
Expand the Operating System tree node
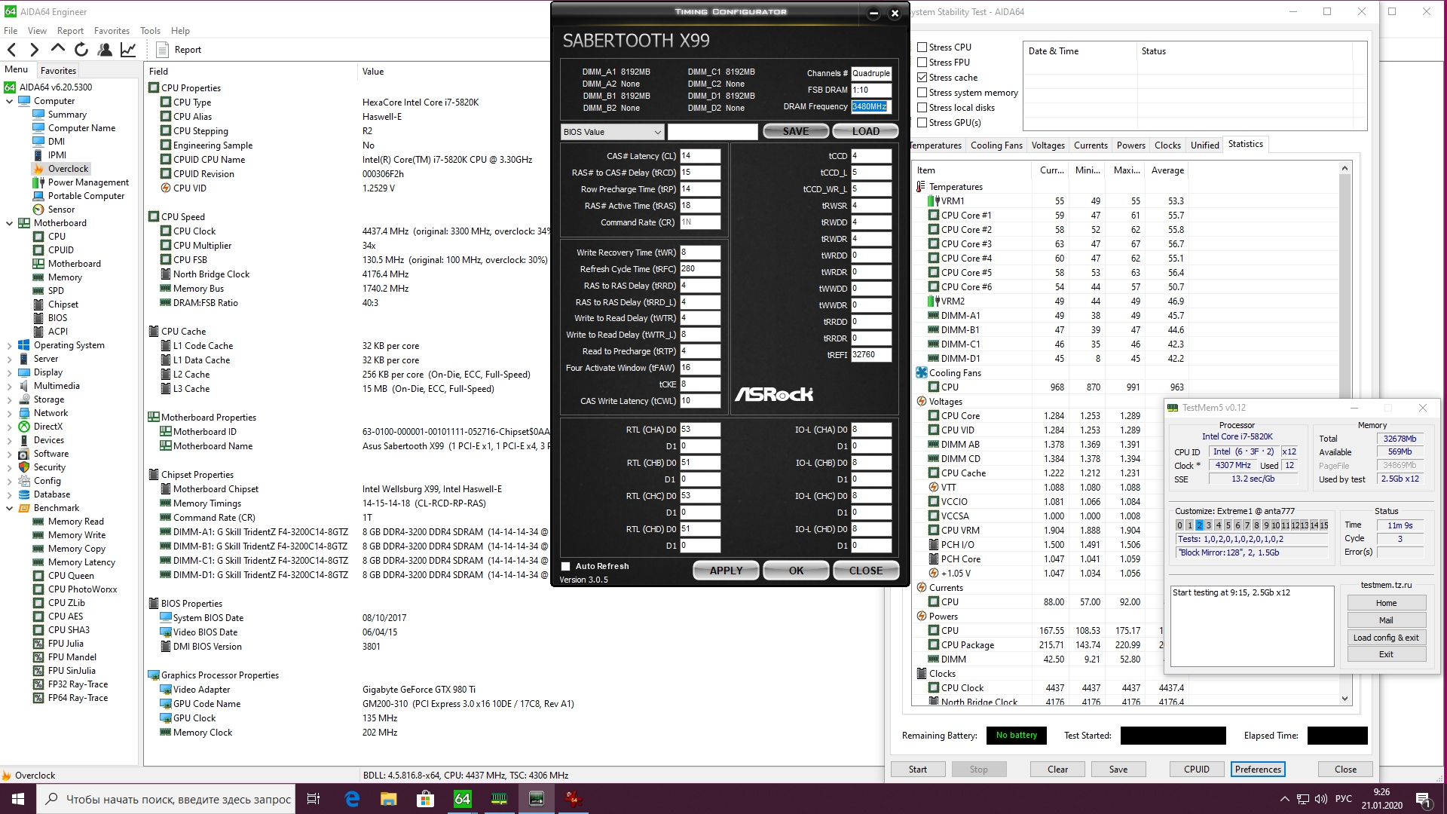tap(9, 345)
